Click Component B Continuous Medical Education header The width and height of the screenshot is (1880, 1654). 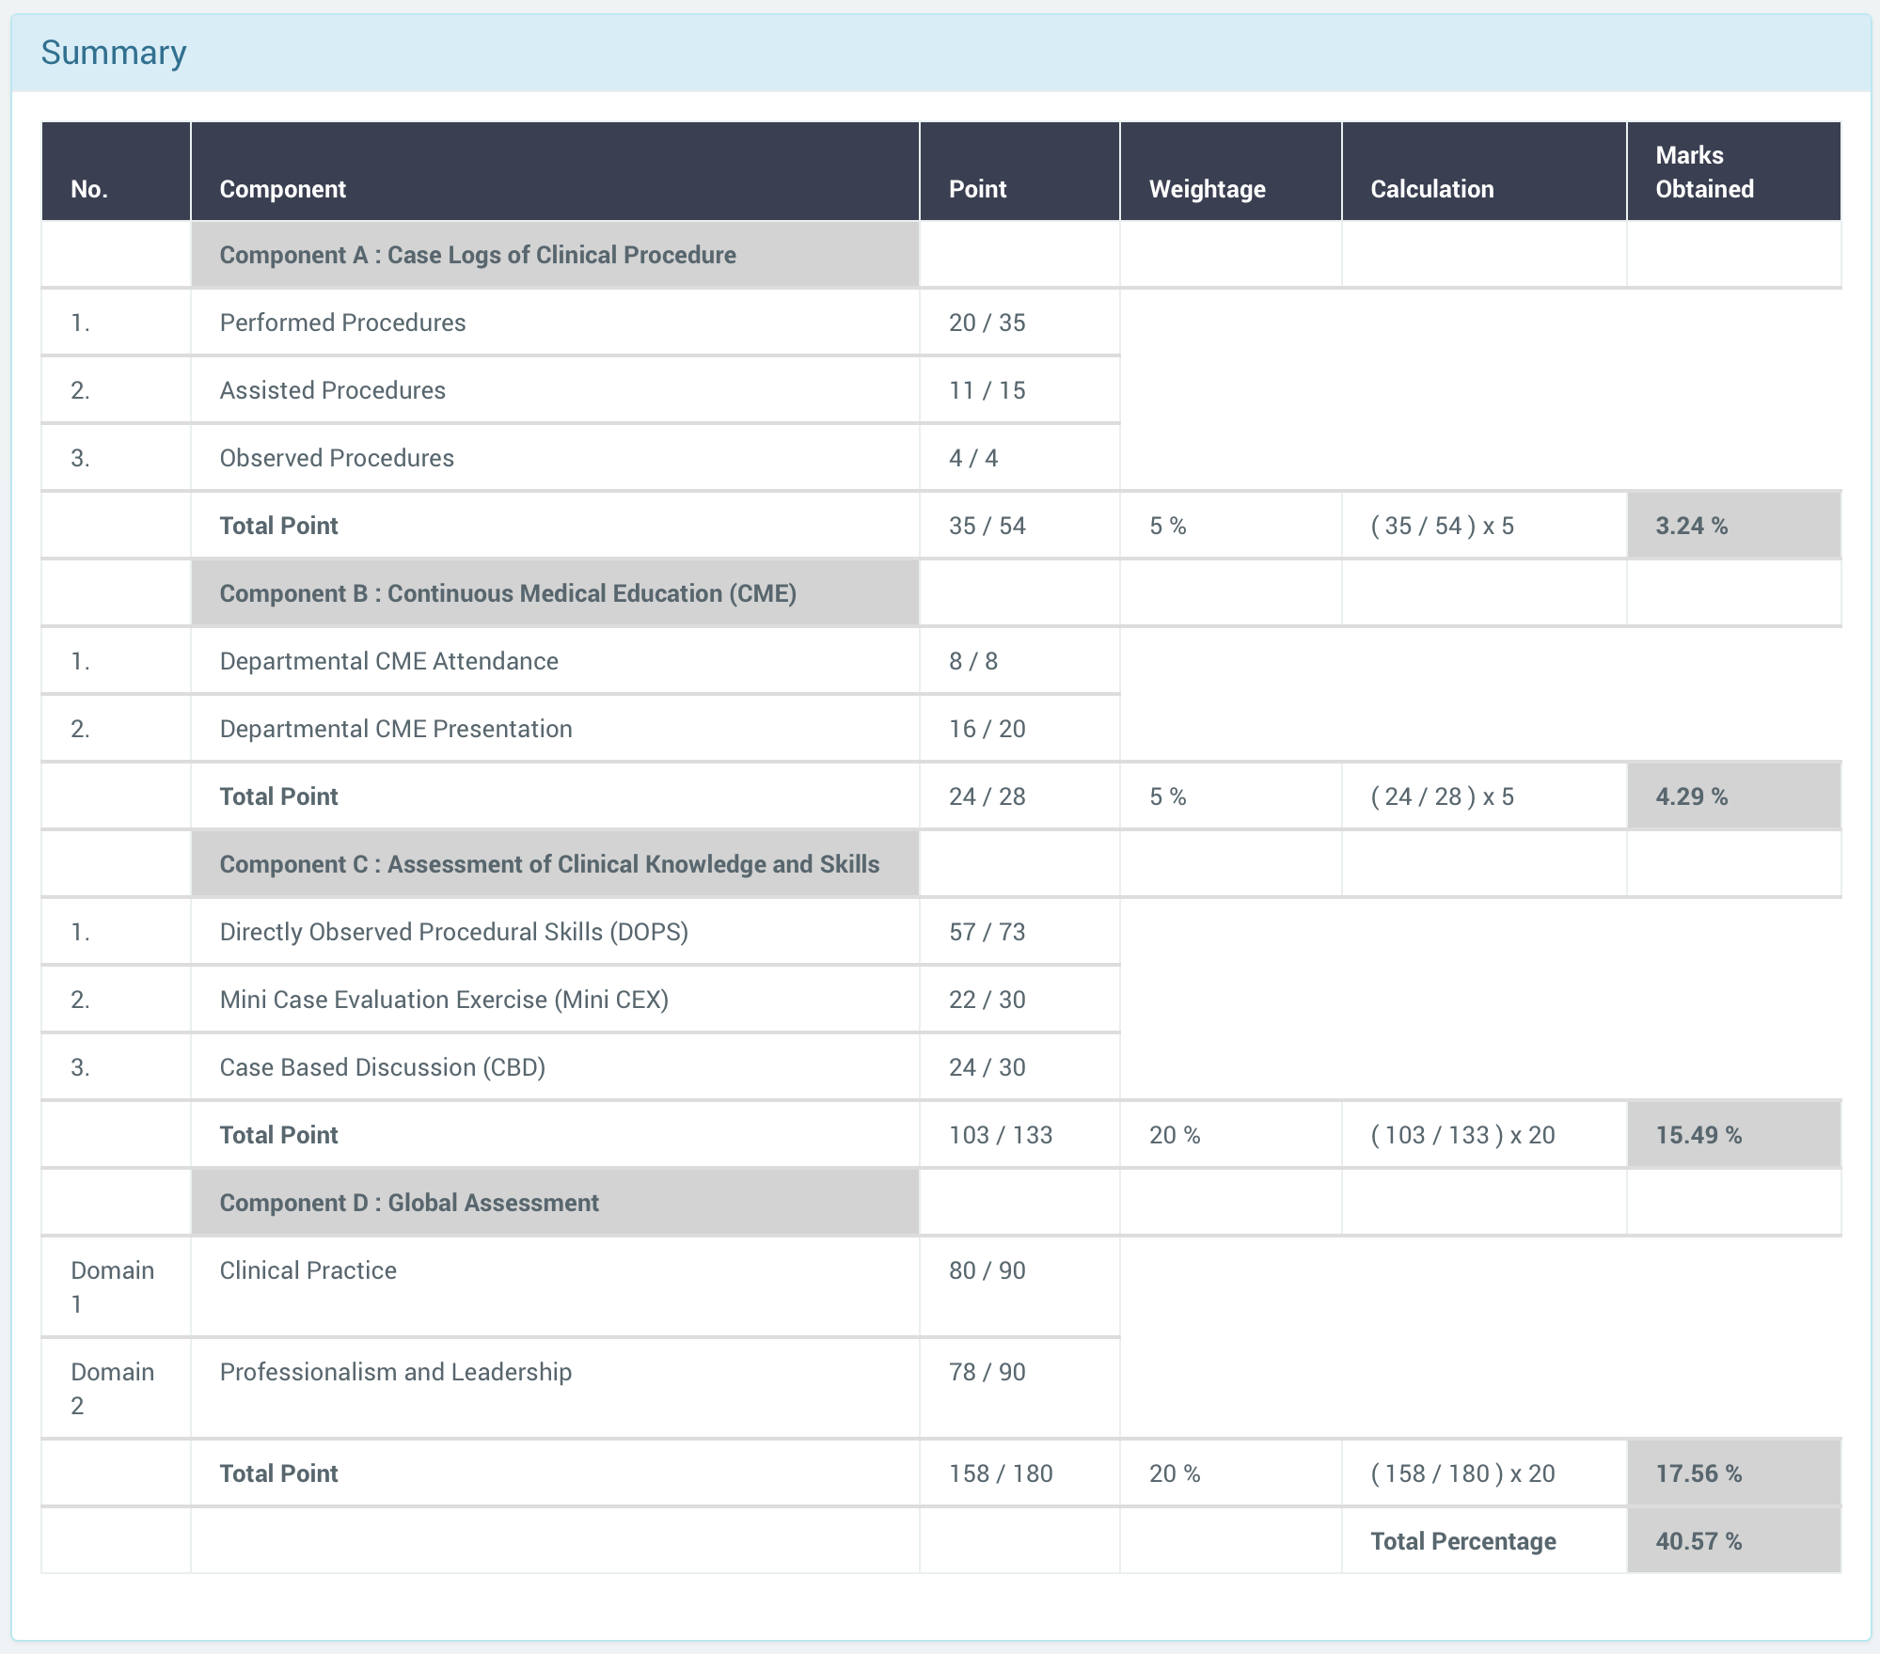[507, 593]
